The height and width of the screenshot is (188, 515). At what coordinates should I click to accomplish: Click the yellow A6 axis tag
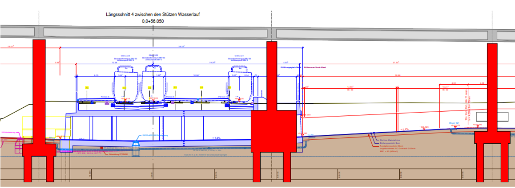[x=87, y=88]
